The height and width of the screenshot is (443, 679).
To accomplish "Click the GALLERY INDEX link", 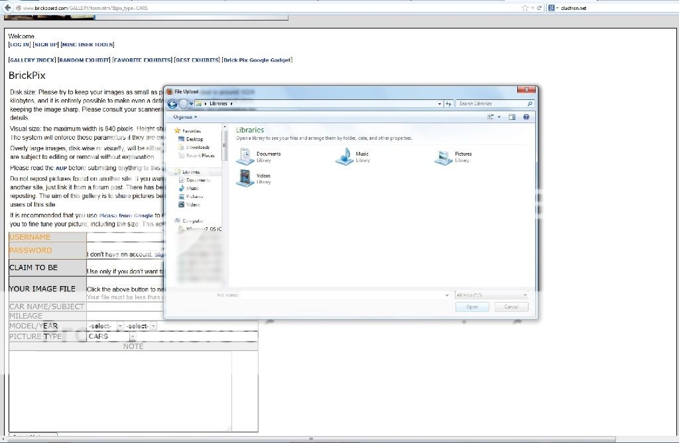I will [31, 60].
